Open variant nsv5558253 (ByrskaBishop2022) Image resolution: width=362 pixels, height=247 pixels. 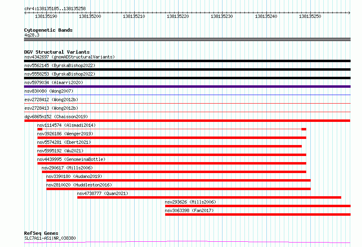(60, 74)
